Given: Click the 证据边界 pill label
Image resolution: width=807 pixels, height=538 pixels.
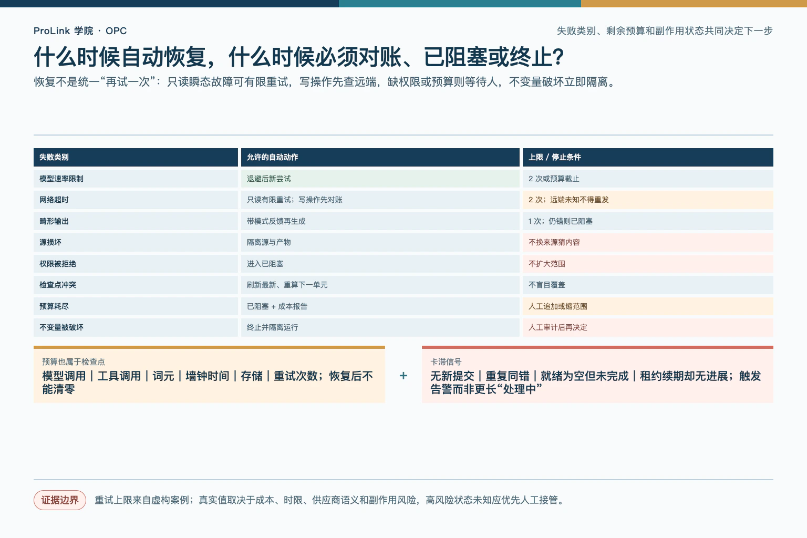Looking at the screenshot, I should [60, 500].
